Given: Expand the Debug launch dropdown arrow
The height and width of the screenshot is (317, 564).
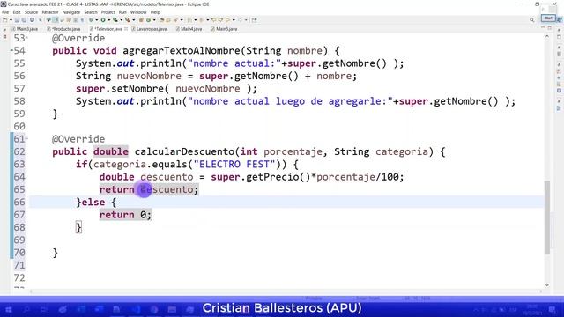Looking at the screenshot, I should [96, 20].
